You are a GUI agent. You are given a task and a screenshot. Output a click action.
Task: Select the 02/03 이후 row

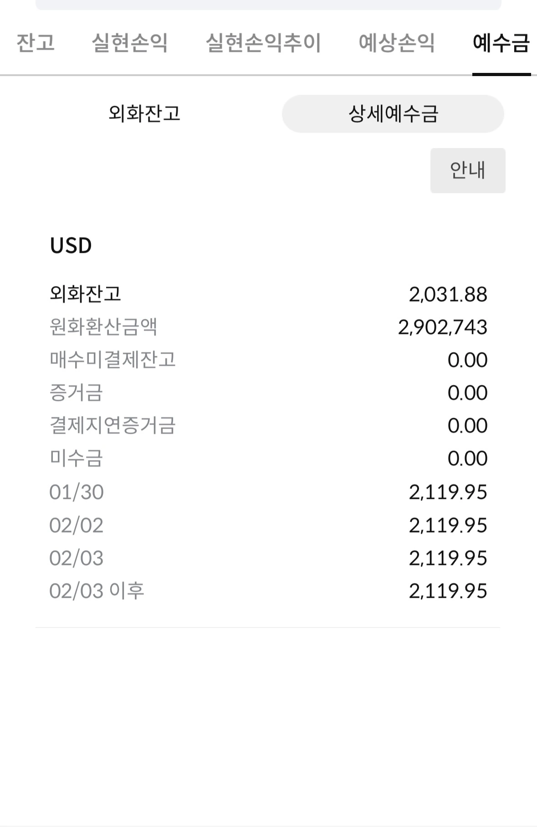97,591
